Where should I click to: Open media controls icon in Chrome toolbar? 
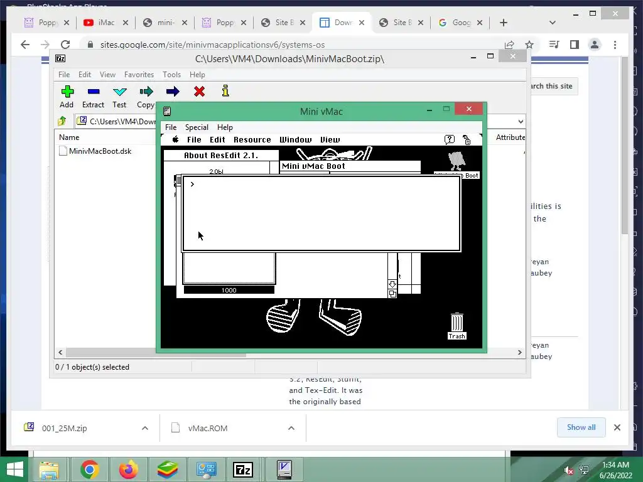[x=554, y=45]
